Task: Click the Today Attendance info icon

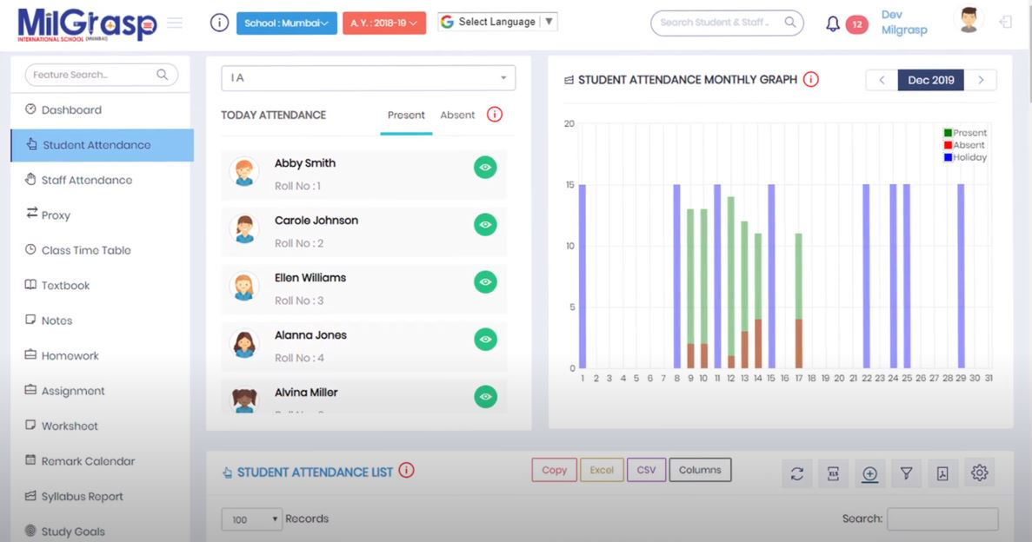Action: pos(495,115)
